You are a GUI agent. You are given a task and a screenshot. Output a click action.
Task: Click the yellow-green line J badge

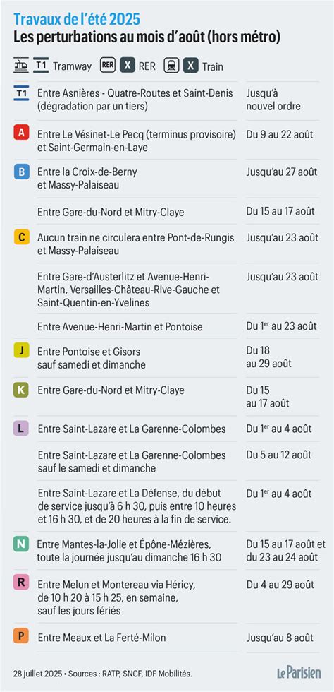pos(22,350)
